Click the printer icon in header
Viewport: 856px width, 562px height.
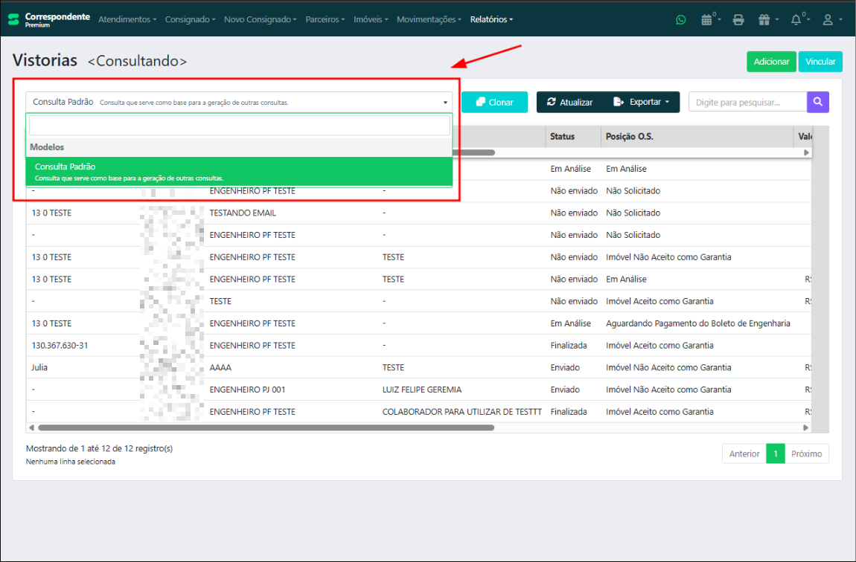tap(738, 20)
